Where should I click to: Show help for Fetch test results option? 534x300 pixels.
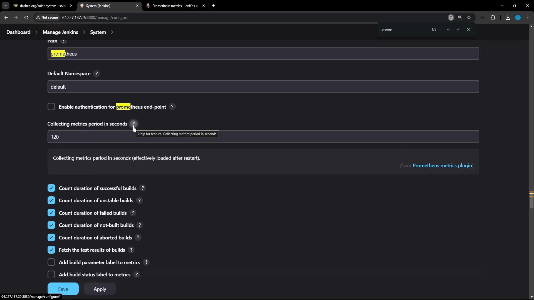[131, 250]
